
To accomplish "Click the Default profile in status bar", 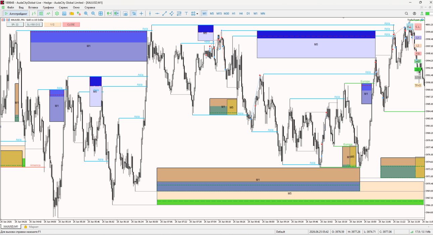I will tap(281, 232).
